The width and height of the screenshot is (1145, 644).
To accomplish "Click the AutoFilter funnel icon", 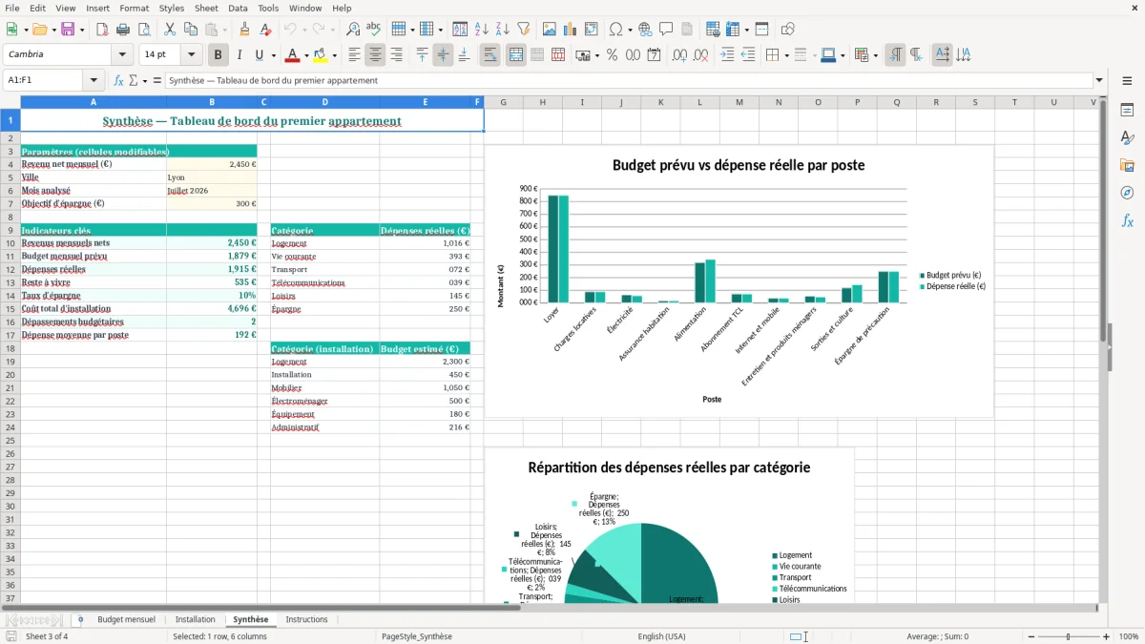I will [x=524, y=30].
